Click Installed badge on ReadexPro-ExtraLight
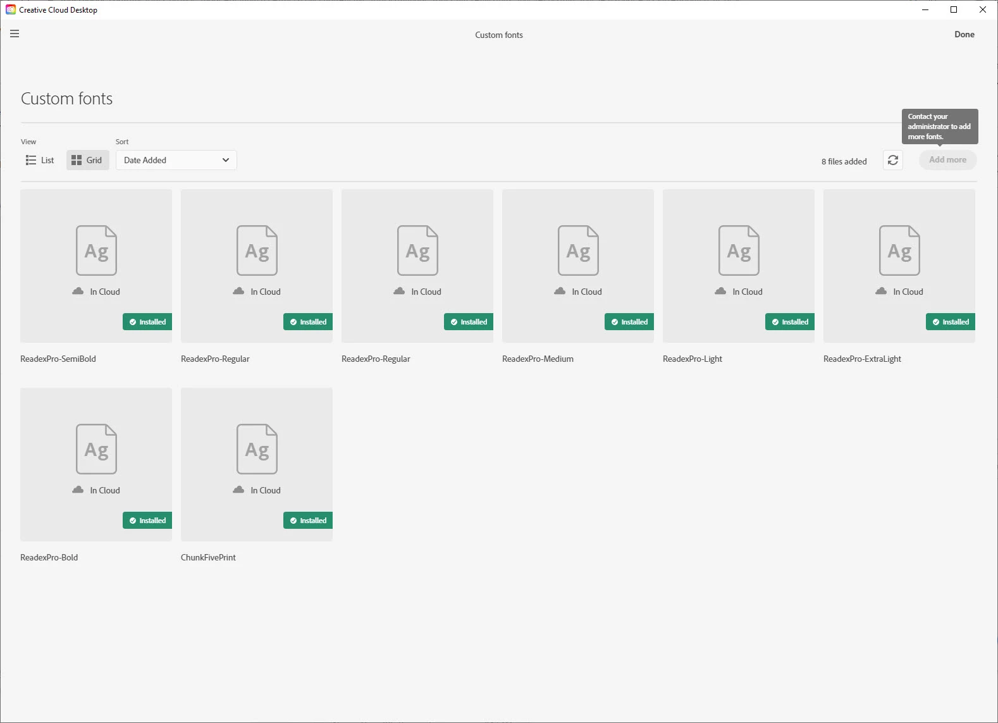The image size is (998, 723). pos(951,322)
